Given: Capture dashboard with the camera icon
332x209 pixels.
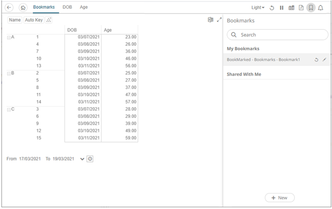Looking at the screenshot, I should (x=291, y=8).
